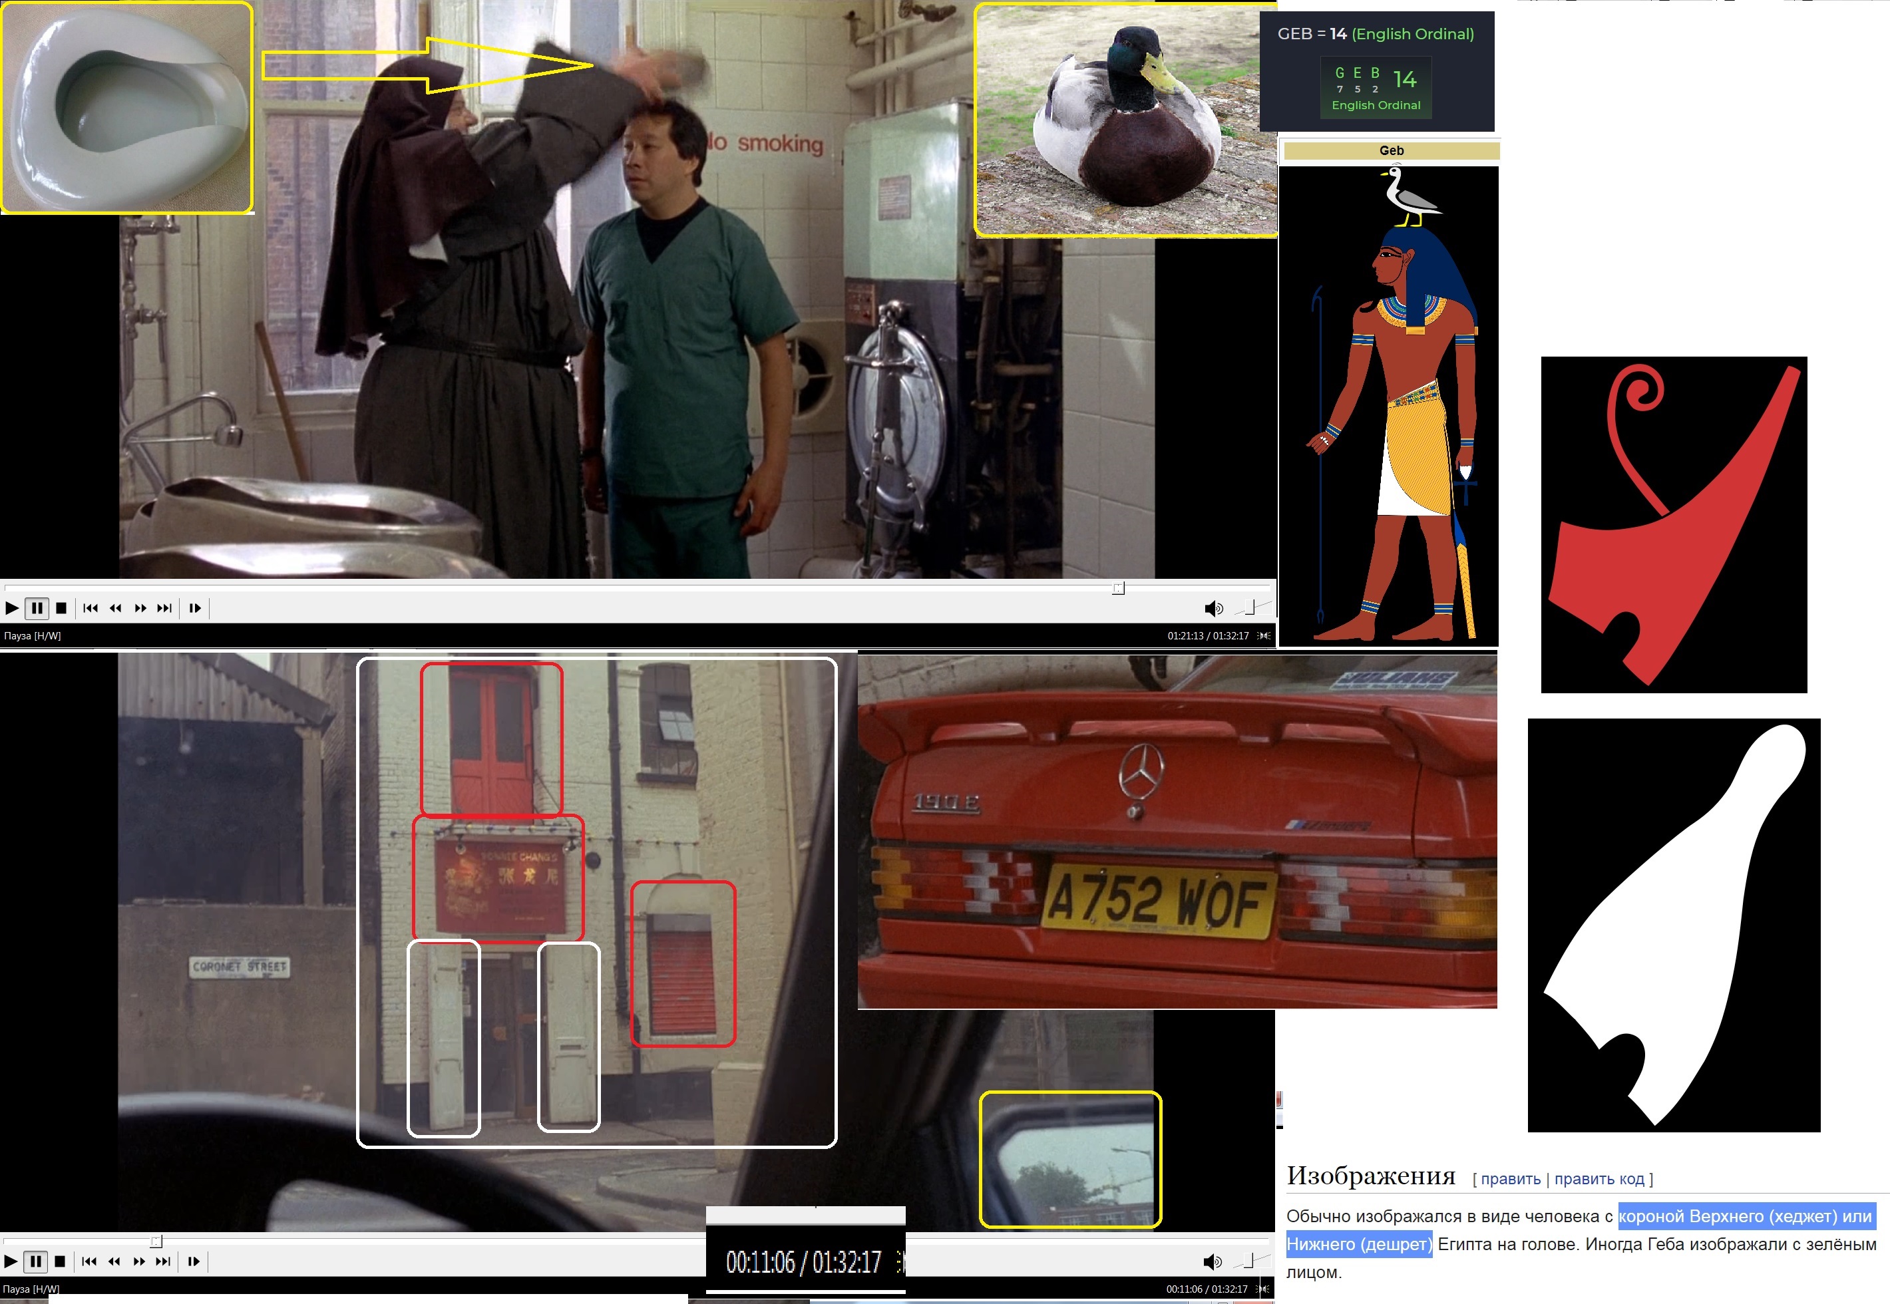Screen dimensions: 1890x1304
Task: Click the white Hedjet crown image
Action: pyautogui.click(x=1674, y=925)
